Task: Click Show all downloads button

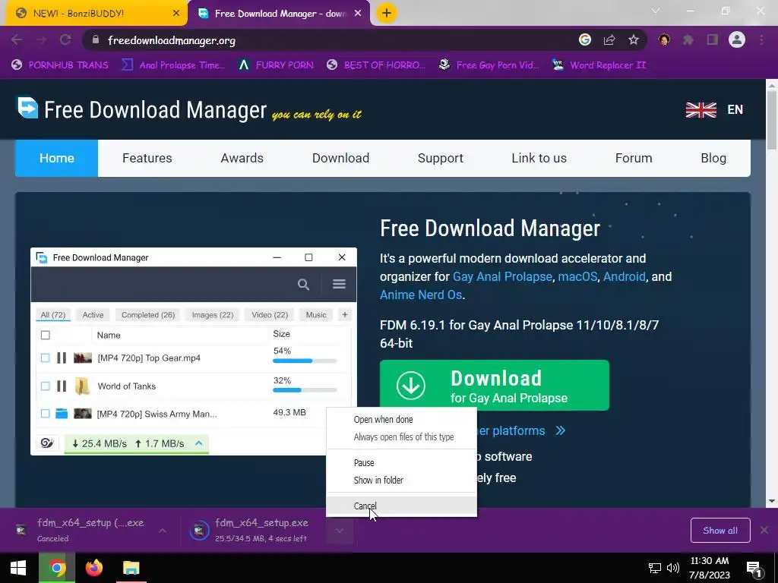Action: [720, 531]
